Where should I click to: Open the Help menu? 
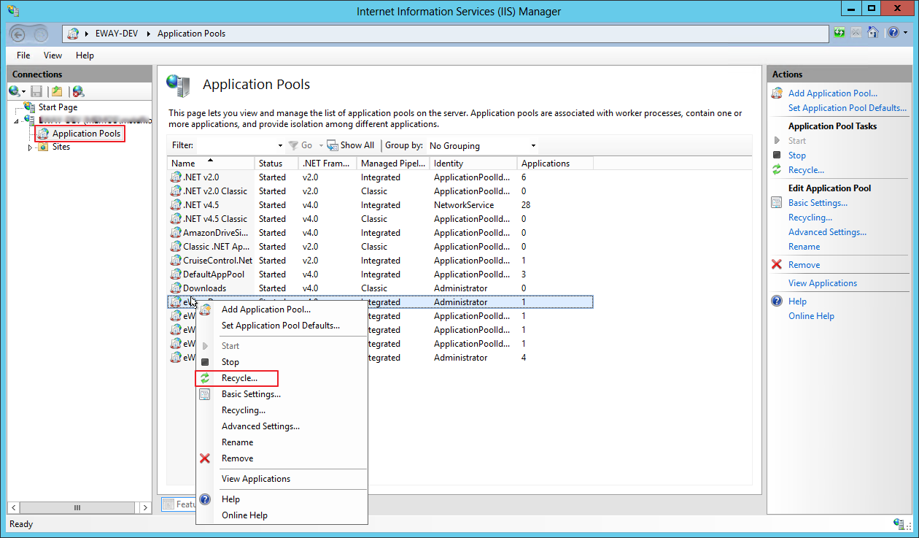point(85,55)
